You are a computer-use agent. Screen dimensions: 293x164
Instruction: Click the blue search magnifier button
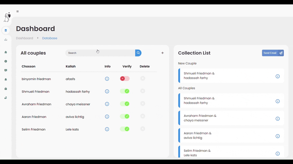(138, 53)
